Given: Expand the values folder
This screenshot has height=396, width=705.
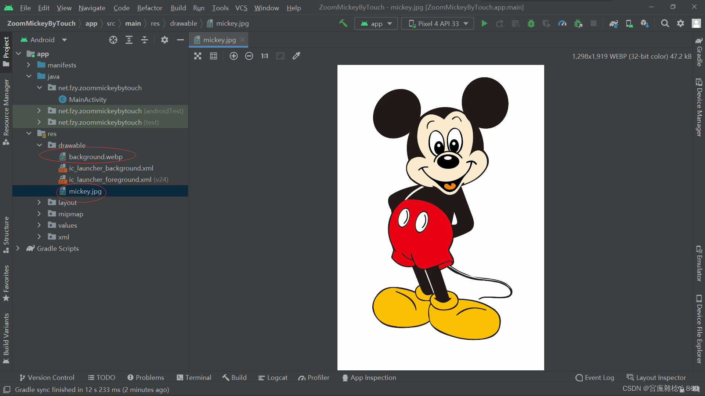Looking at the screenshot, I should click(x=39, y=225).
